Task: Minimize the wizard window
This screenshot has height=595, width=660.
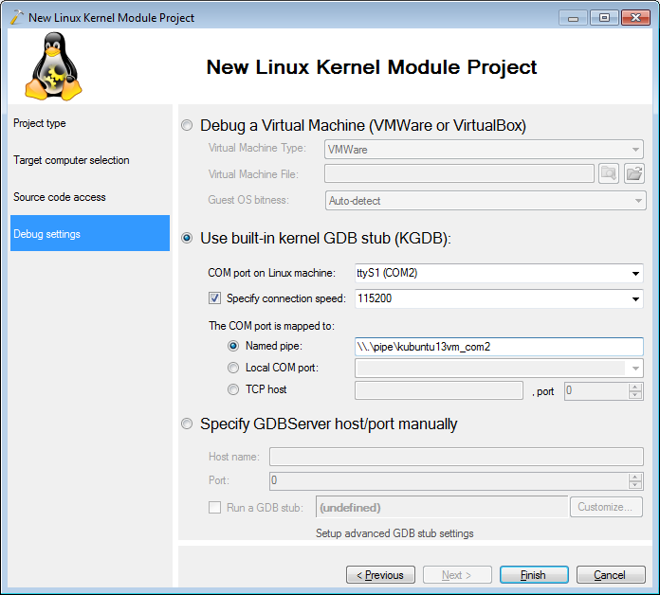Action: click(573, 18)
